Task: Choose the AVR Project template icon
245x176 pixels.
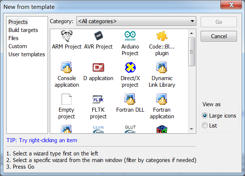Action: (98, 36)
